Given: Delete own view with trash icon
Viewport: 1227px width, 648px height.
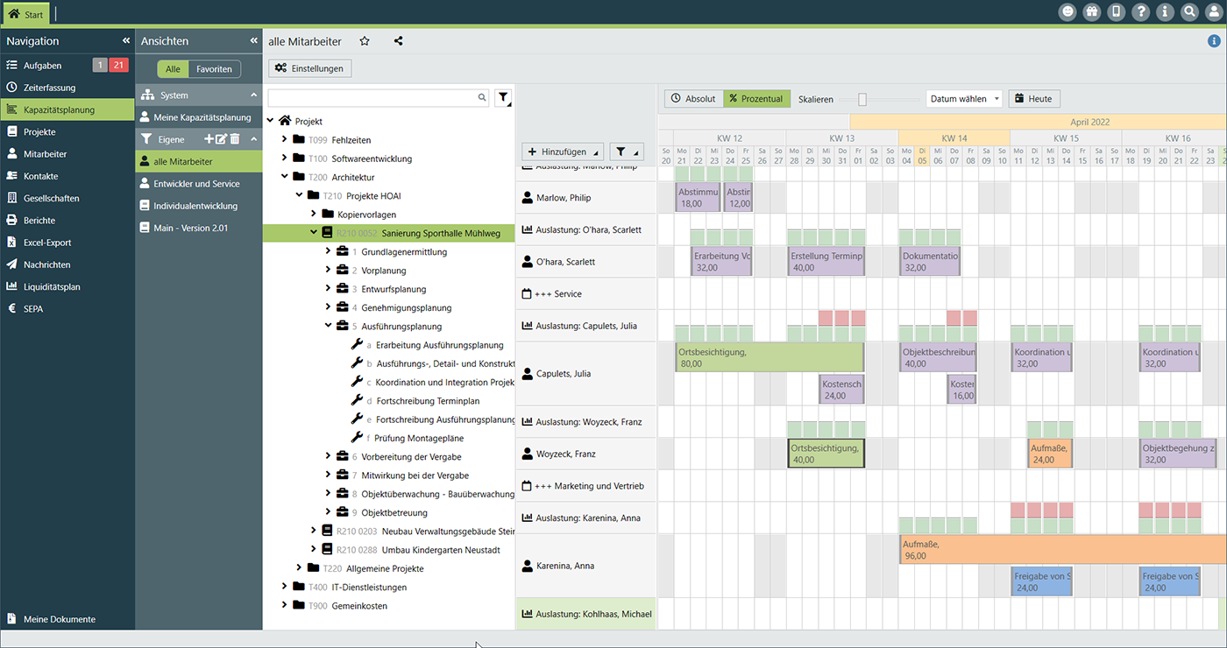Looking at the screenshot, I should point(235,139).
